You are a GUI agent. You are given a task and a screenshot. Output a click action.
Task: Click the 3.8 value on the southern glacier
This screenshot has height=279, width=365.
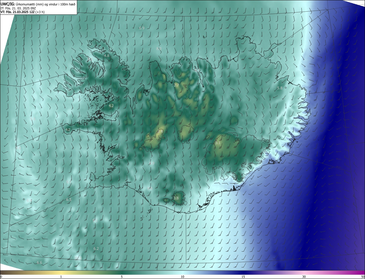click(x=176, y=198)
